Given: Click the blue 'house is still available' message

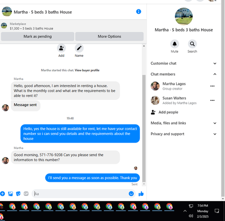Looking at the screenshot, I should (80, 134).
